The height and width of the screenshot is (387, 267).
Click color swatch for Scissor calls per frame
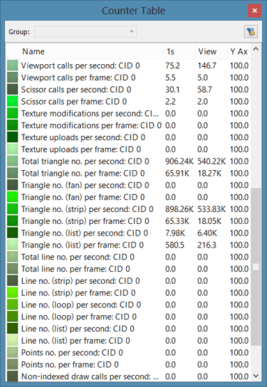(x=13, y=101)
